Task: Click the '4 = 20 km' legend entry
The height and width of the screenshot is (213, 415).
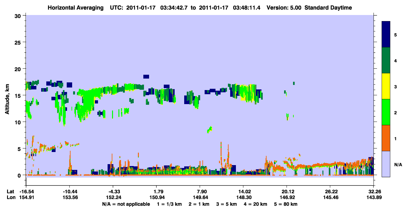Action: pyautogui.click(x=256, y=204)
